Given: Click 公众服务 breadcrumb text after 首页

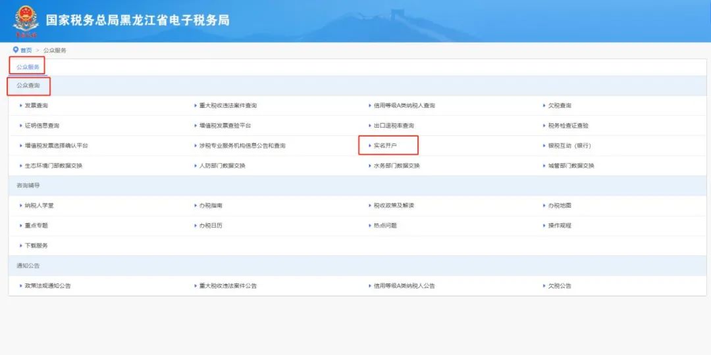Looking at the screenshot, I should point(55,50).
